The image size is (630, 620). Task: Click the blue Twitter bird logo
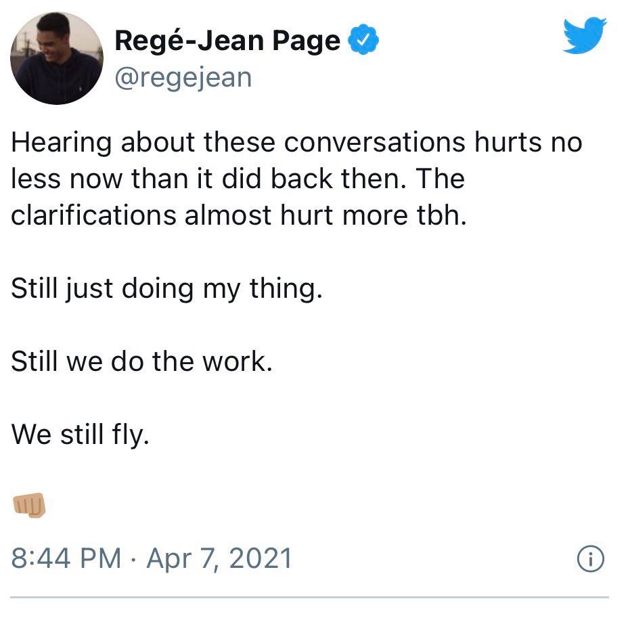coord(585,35)
